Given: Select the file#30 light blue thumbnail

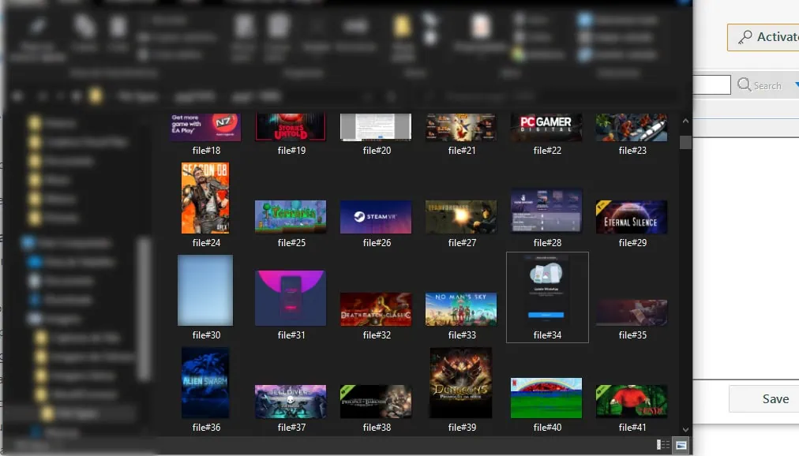Looking at the screenshot, I should [x=205, y=290].
